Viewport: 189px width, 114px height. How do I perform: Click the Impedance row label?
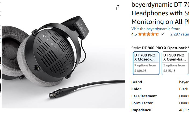tap(141, 110)
